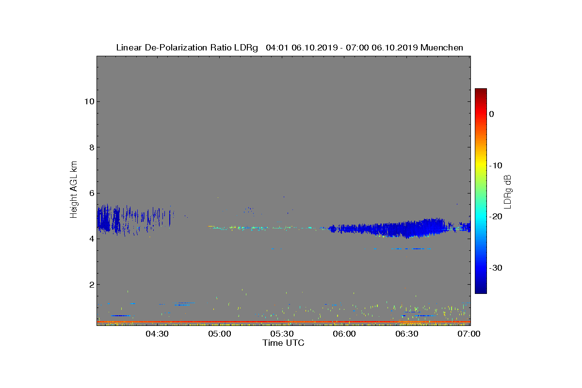The width and height of the screenshot is (582, 388).
Task: Select the 07:00 time tick label
Action: [x=468, y=334]
